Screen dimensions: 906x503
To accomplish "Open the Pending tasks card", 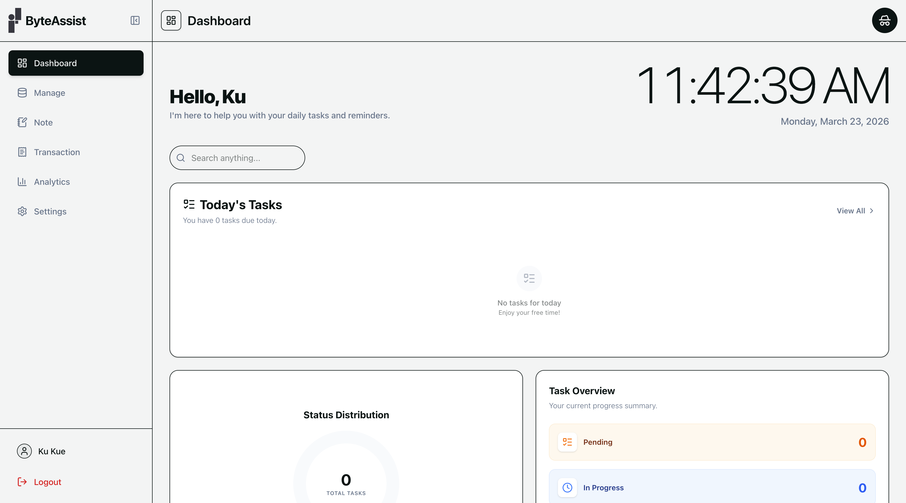I will tap(712, 442).
